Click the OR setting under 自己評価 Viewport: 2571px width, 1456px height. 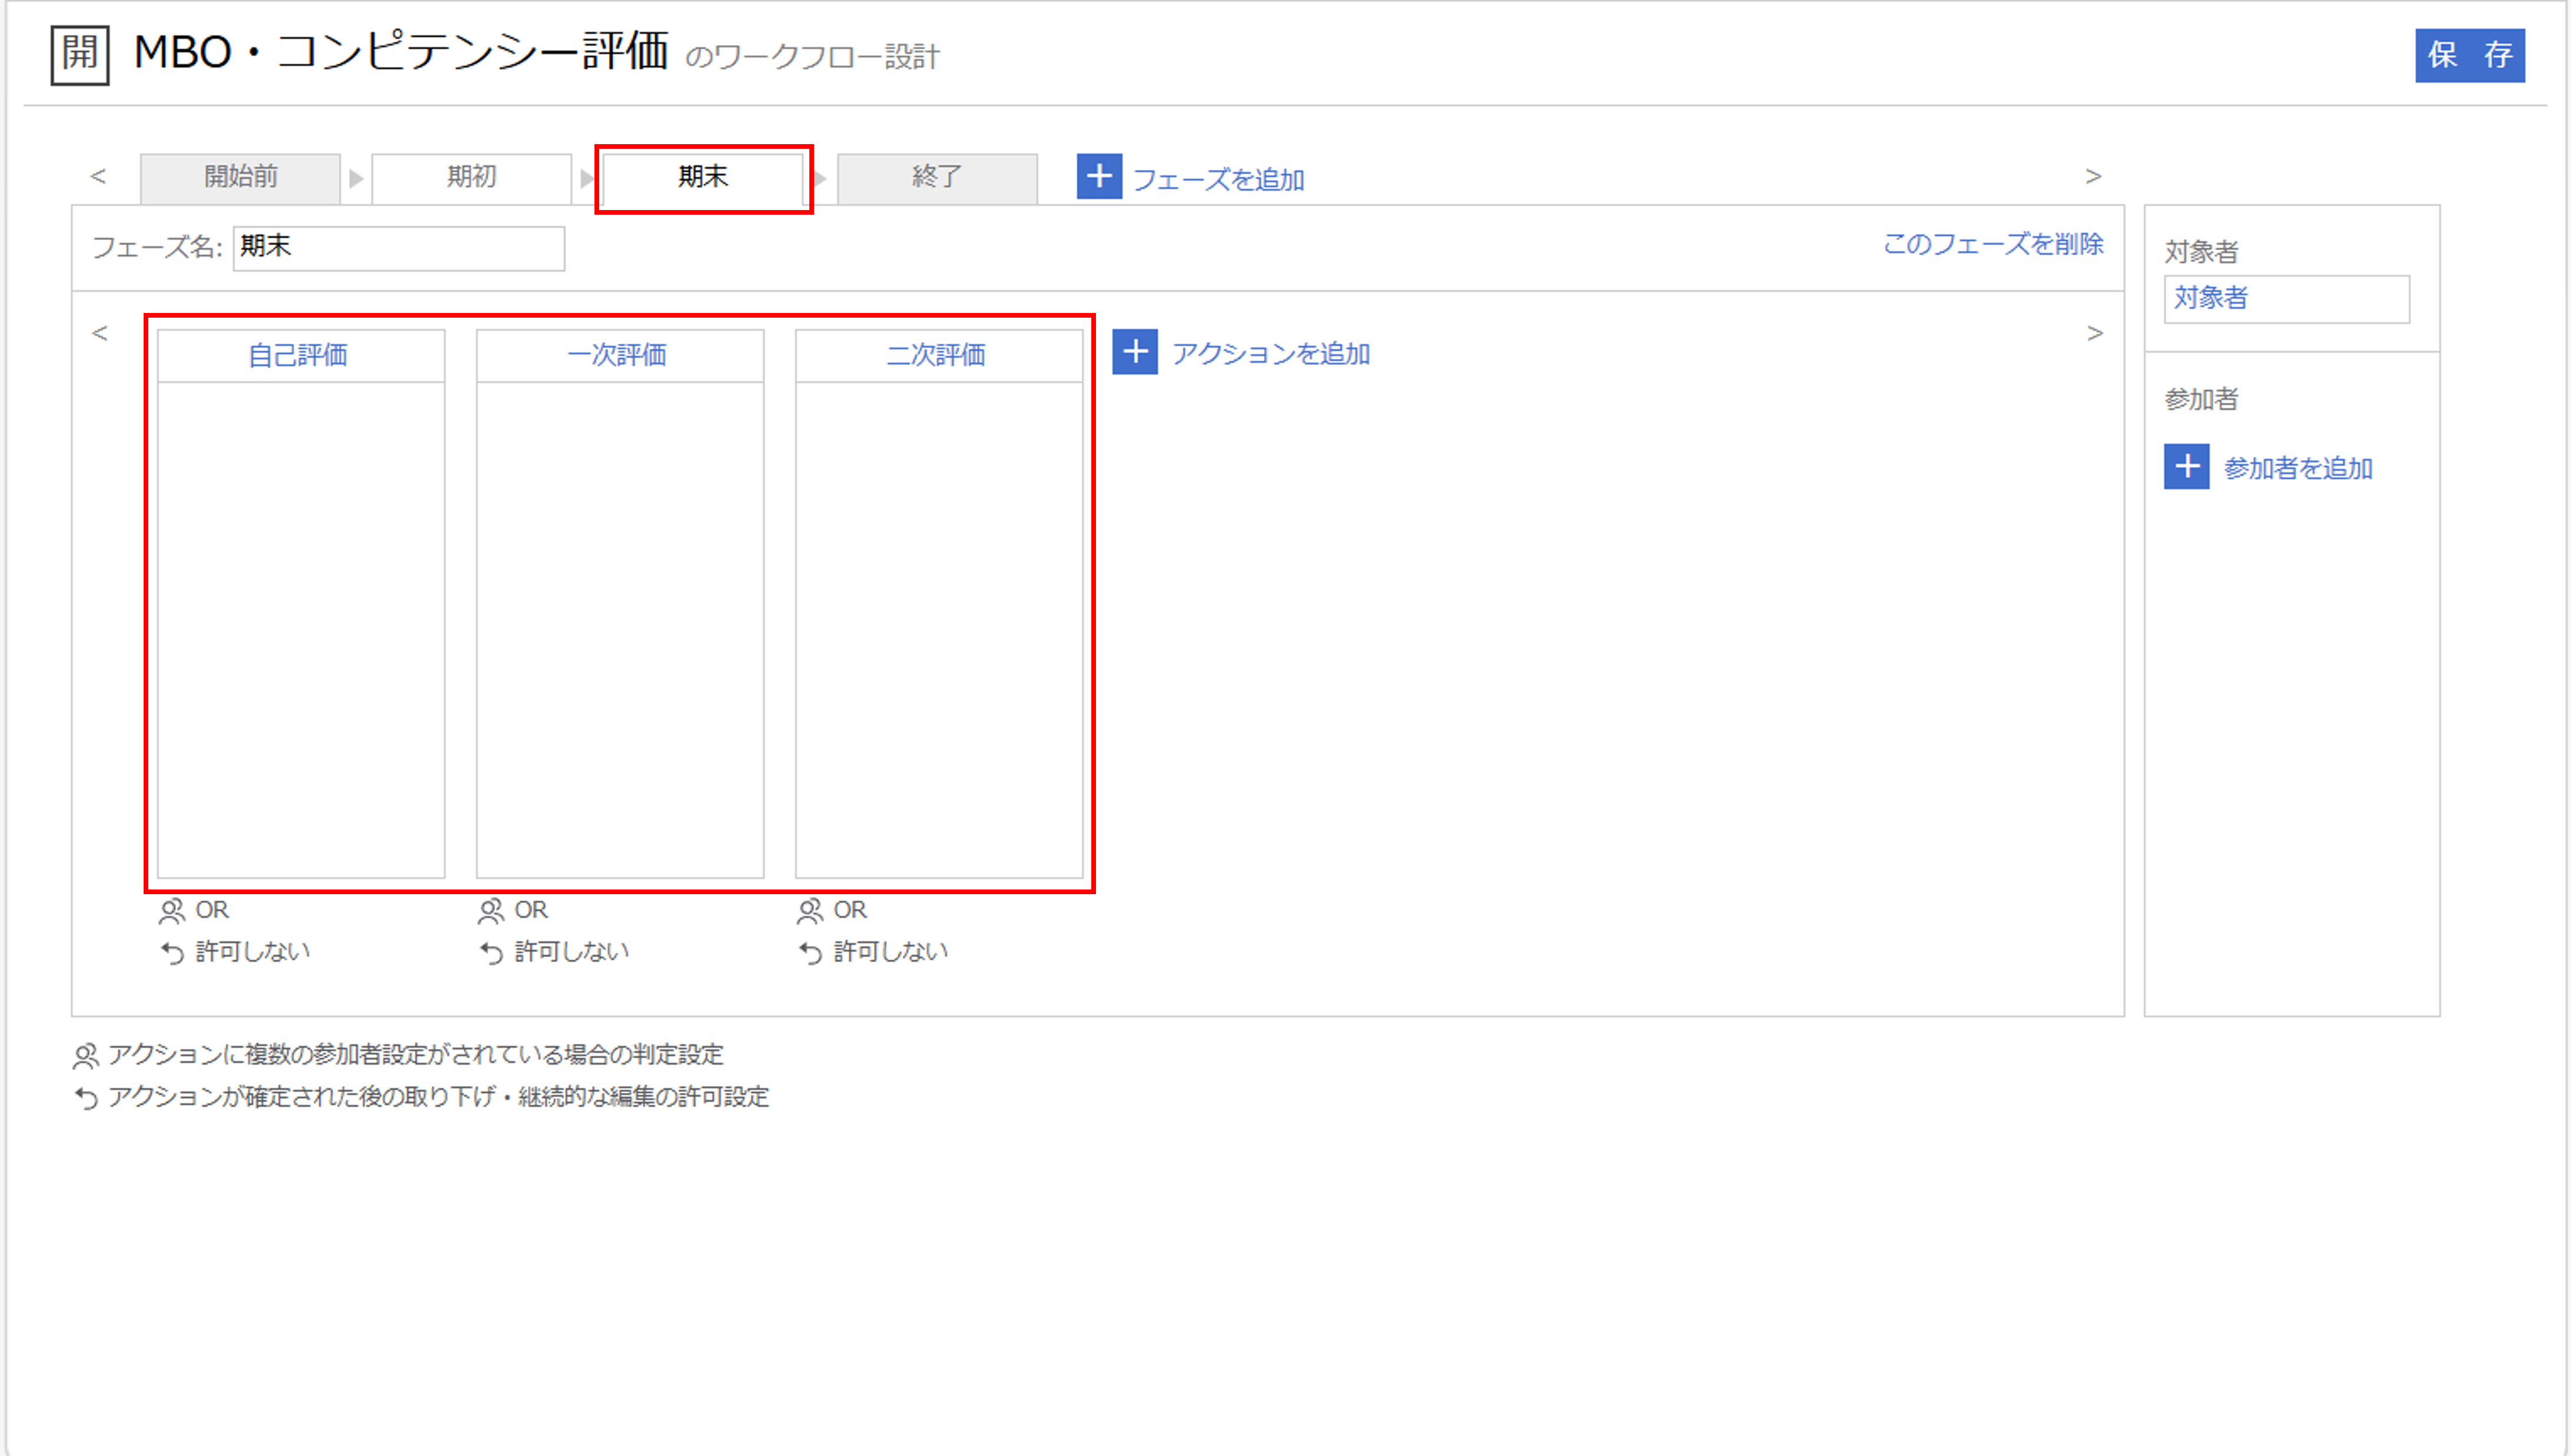[212, 910]
